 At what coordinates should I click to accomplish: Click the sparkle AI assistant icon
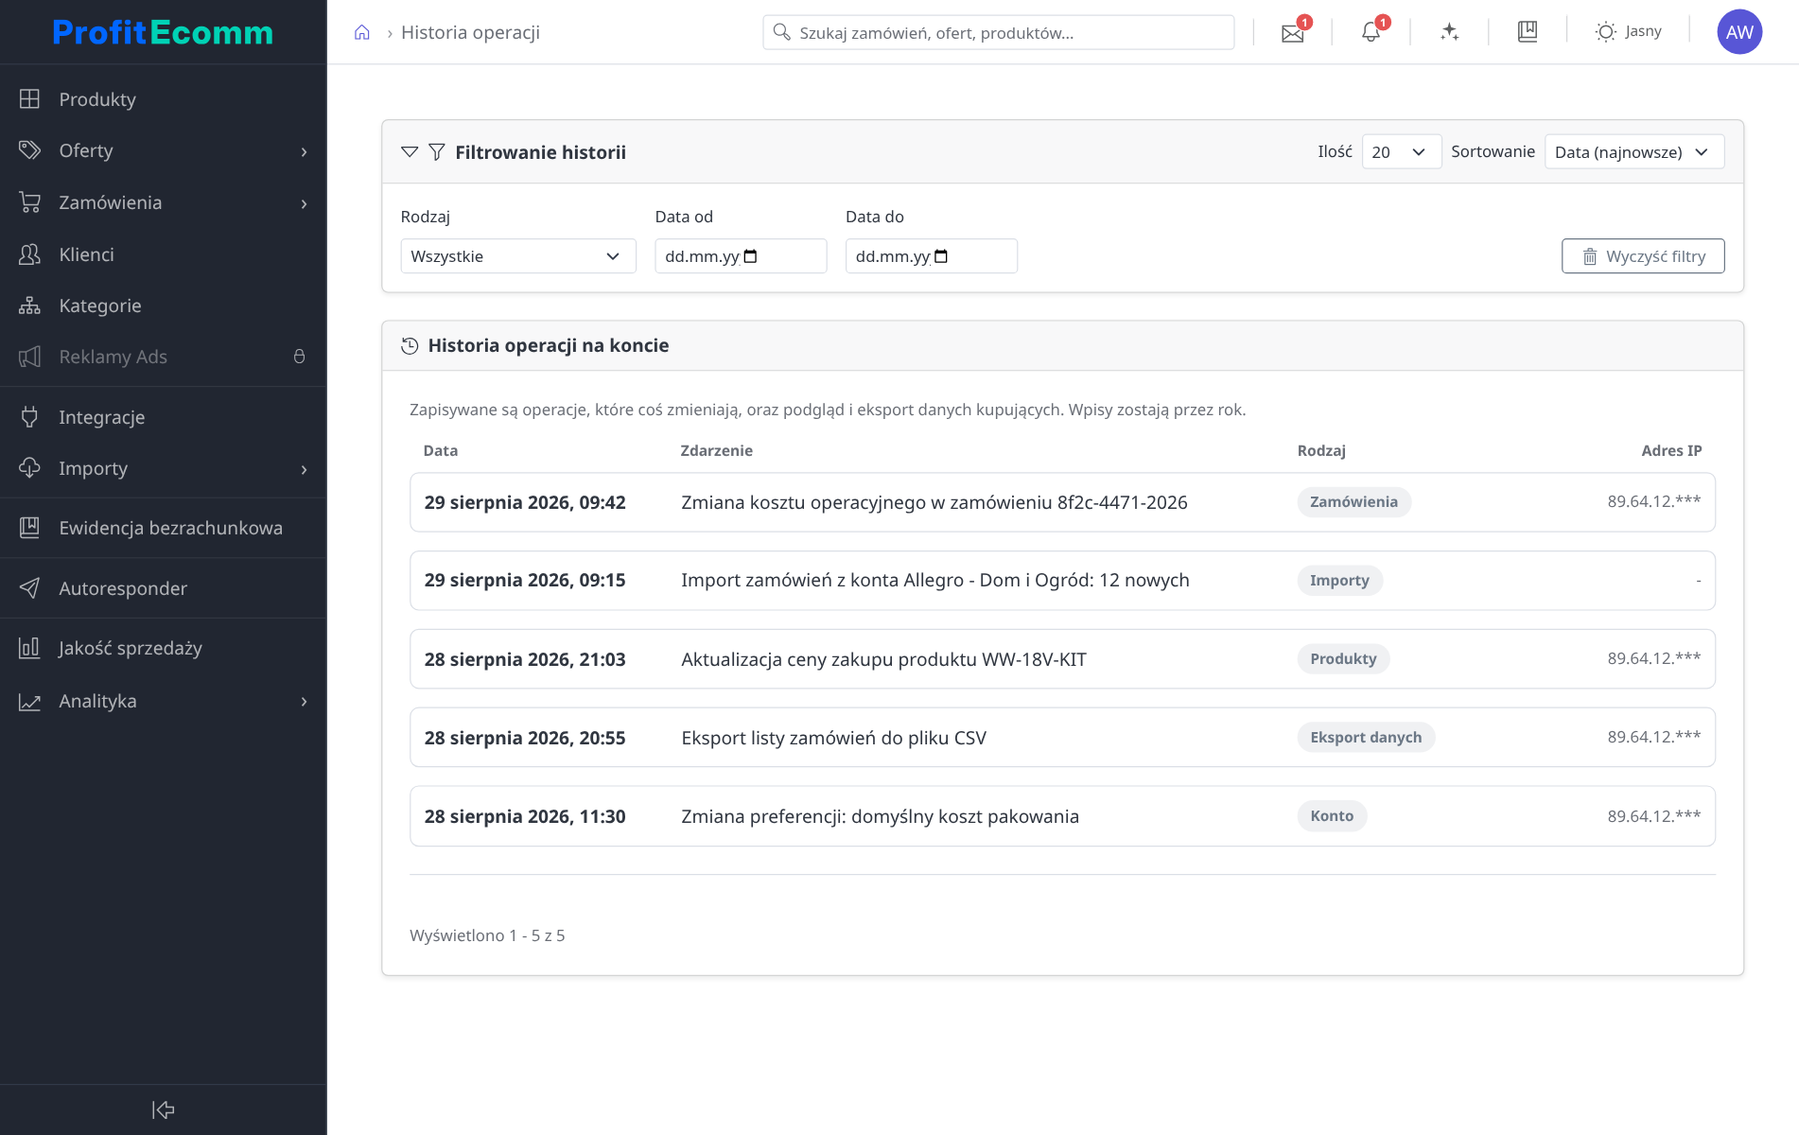point(1449,32)
